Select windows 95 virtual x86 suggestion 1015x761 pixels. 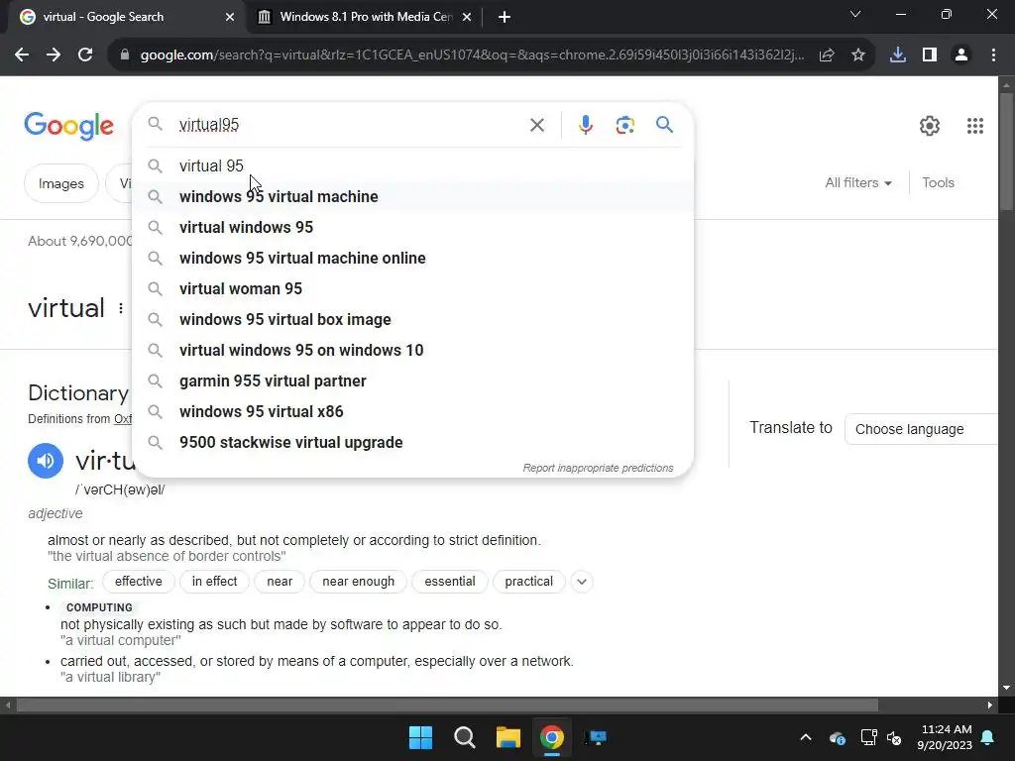[413, 411]
